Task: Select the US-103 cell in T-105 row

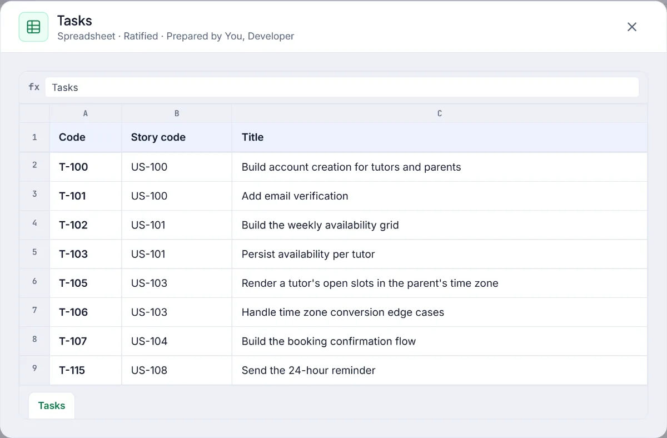Action: click(x=177, y=283)
